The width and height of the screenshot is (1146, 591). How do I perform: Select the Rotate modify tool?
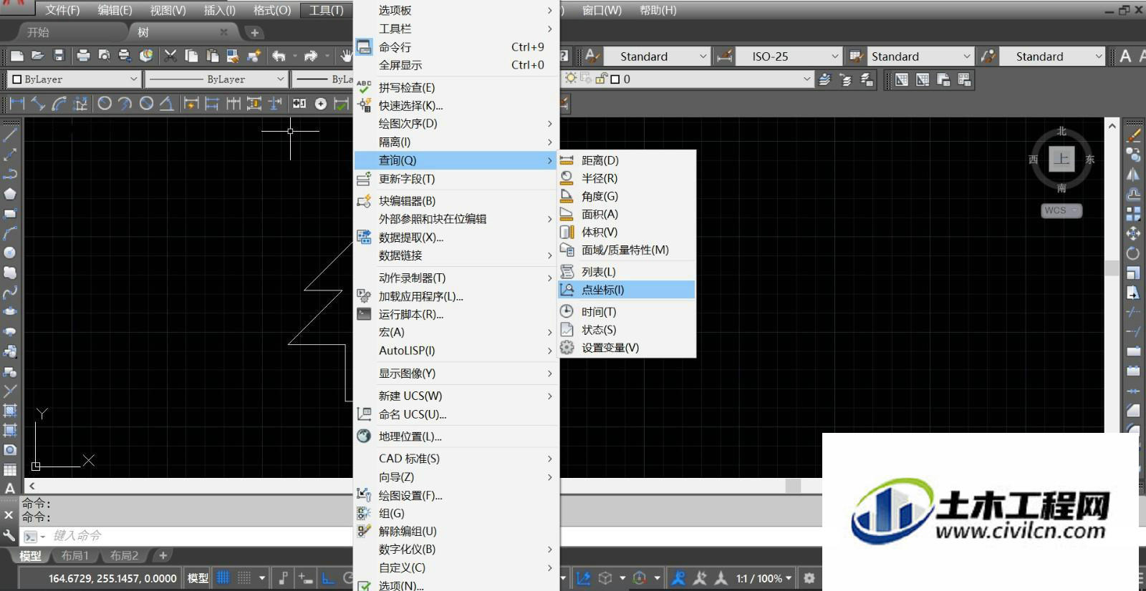[x=1133, y=253]
